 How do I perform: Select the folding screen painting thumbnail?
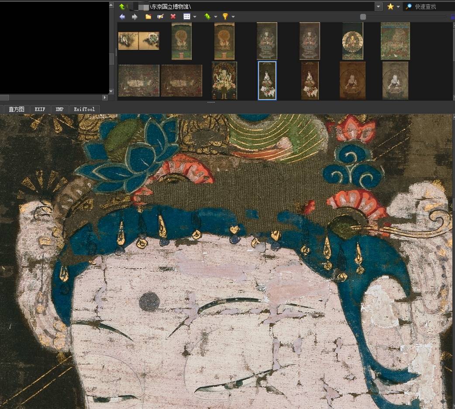(x=138, y=41)
